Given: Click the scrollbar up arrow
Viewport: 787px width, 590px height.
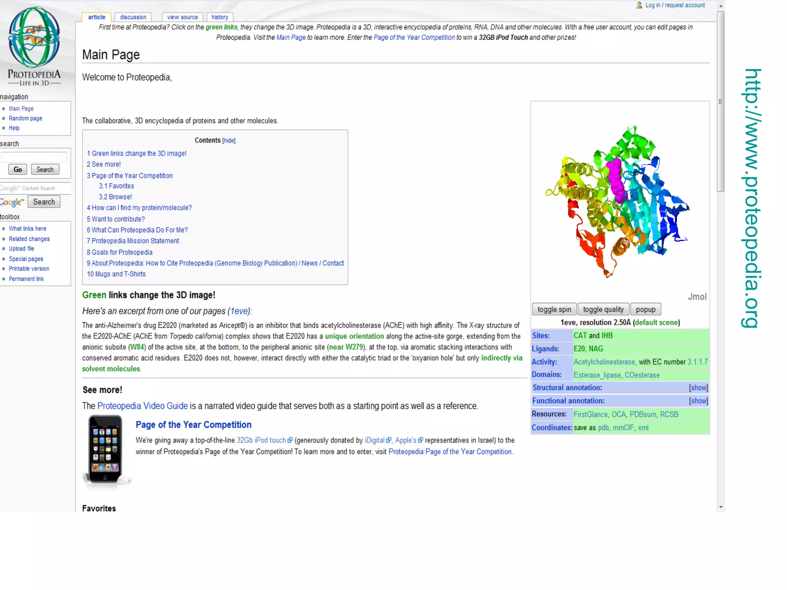Looking at the screenshot, I should coord(721,6).
